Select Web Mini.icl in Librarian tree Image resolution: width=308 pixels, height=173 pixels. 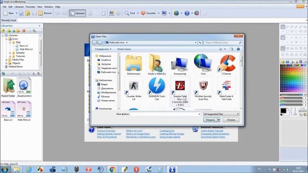click(26, 49)
